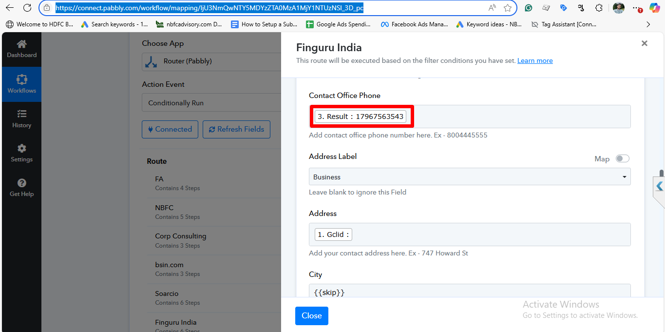Open the nbfcadvisory.com bookmark

pyautogui.click(x=189, y=24)
